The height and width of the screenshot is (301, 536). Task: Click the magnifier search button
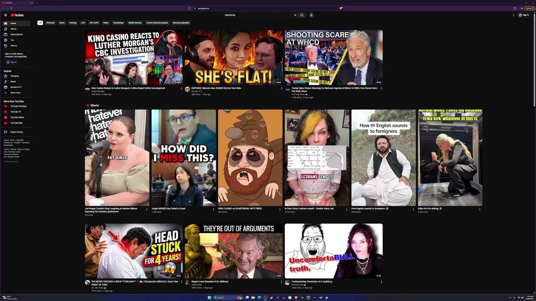(x=301, y=15)
